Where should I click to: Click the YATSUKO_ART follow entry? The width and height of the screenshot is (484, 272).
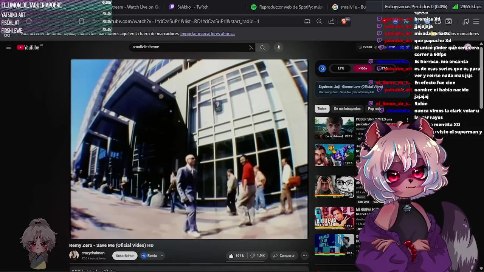pyautogui.click(x=56, y=14)
